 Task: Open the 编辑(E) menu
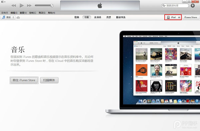[x=14, y=13]
